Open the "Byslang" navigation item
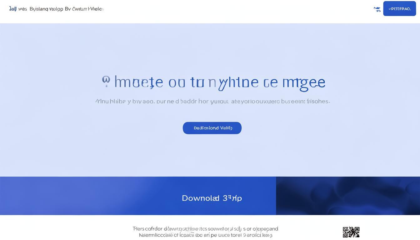The width and height of the screenshot is (420, 240). click(x=39, y=9)
